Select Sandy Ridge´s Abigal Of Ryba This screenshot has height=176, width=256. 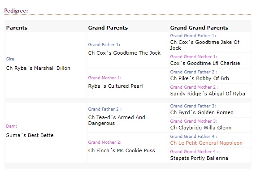208,94
